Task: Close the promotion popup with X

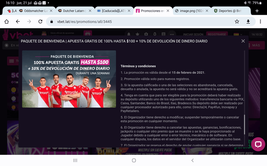Action: click(x=243, y=41)
